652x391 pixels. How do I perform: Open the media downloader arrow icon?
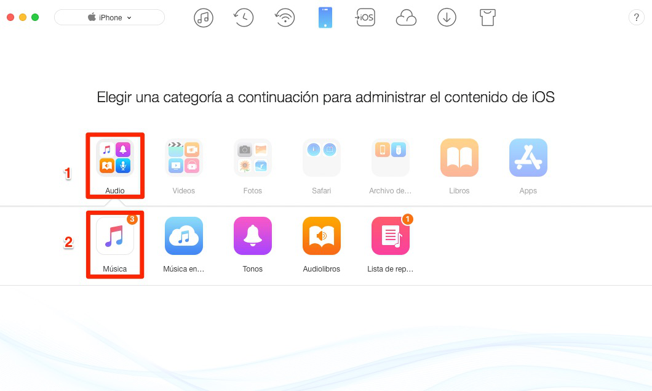pos(447,18)
